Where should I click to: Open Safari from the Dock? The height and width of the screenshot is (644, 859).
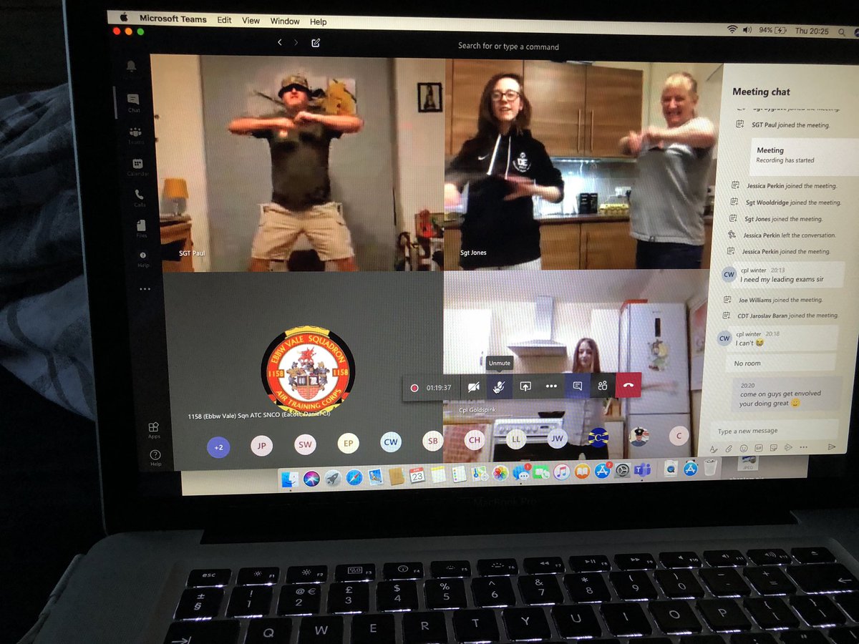[x=354, y=477]
